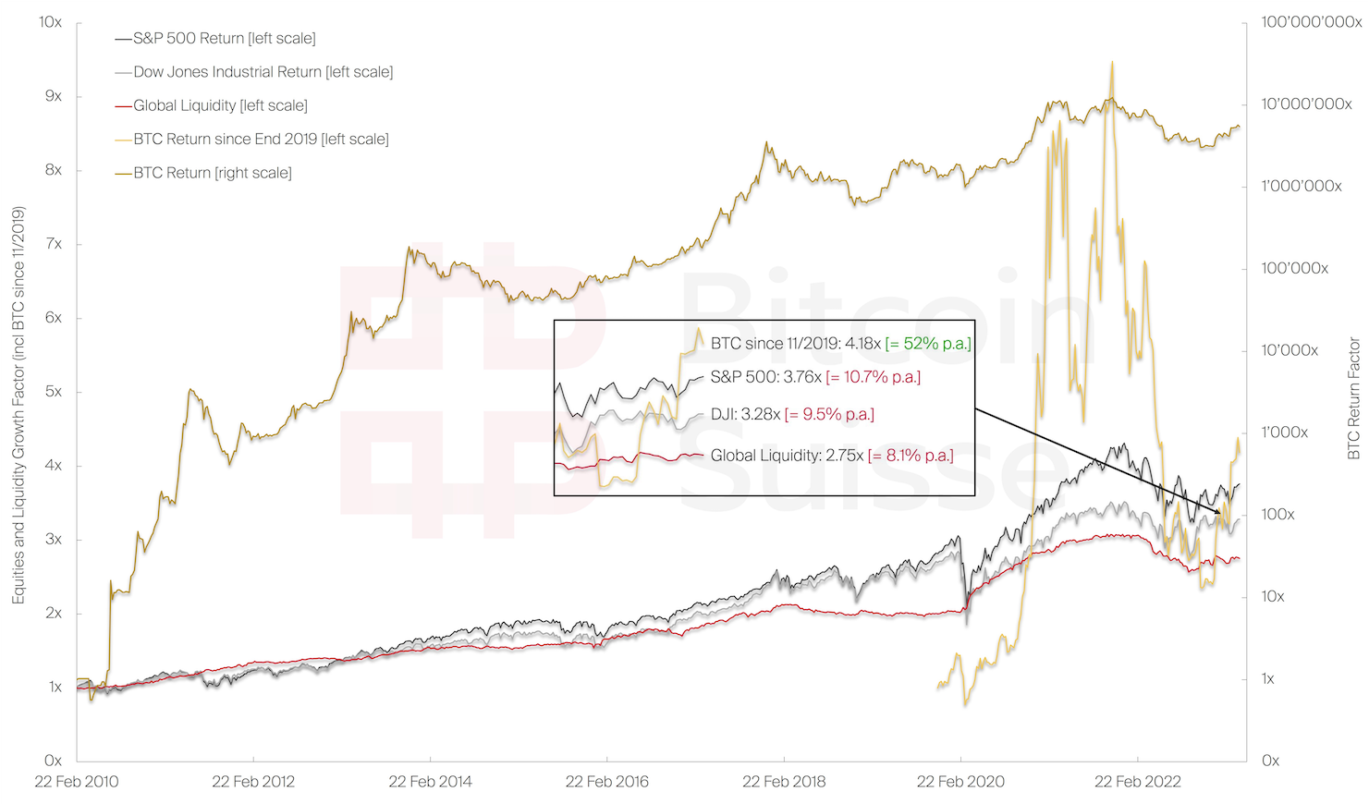Click the 22 Feb 2010 date label
The image size is (1369, 804).
(x=77, y=782)
